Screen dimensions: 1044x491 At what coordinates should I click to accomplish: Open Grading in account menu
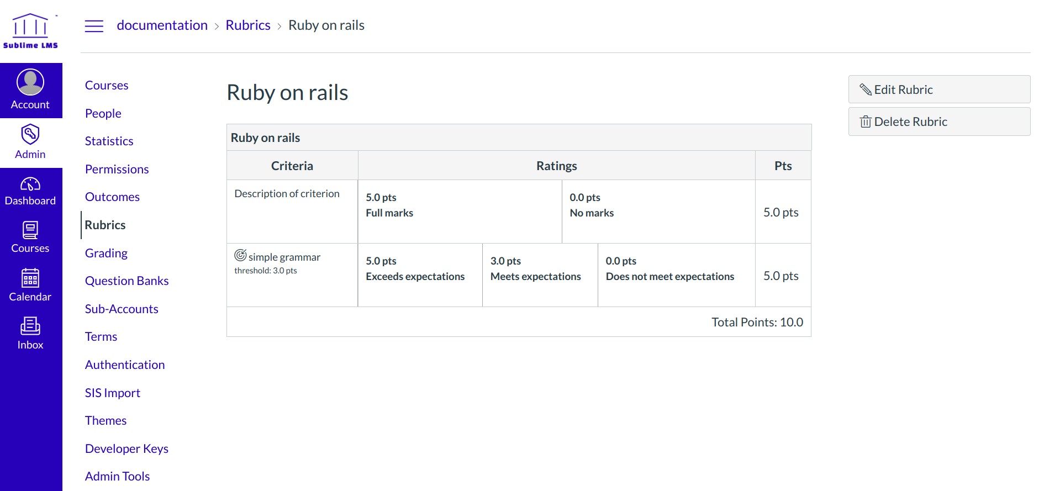[x=106, y=253]
